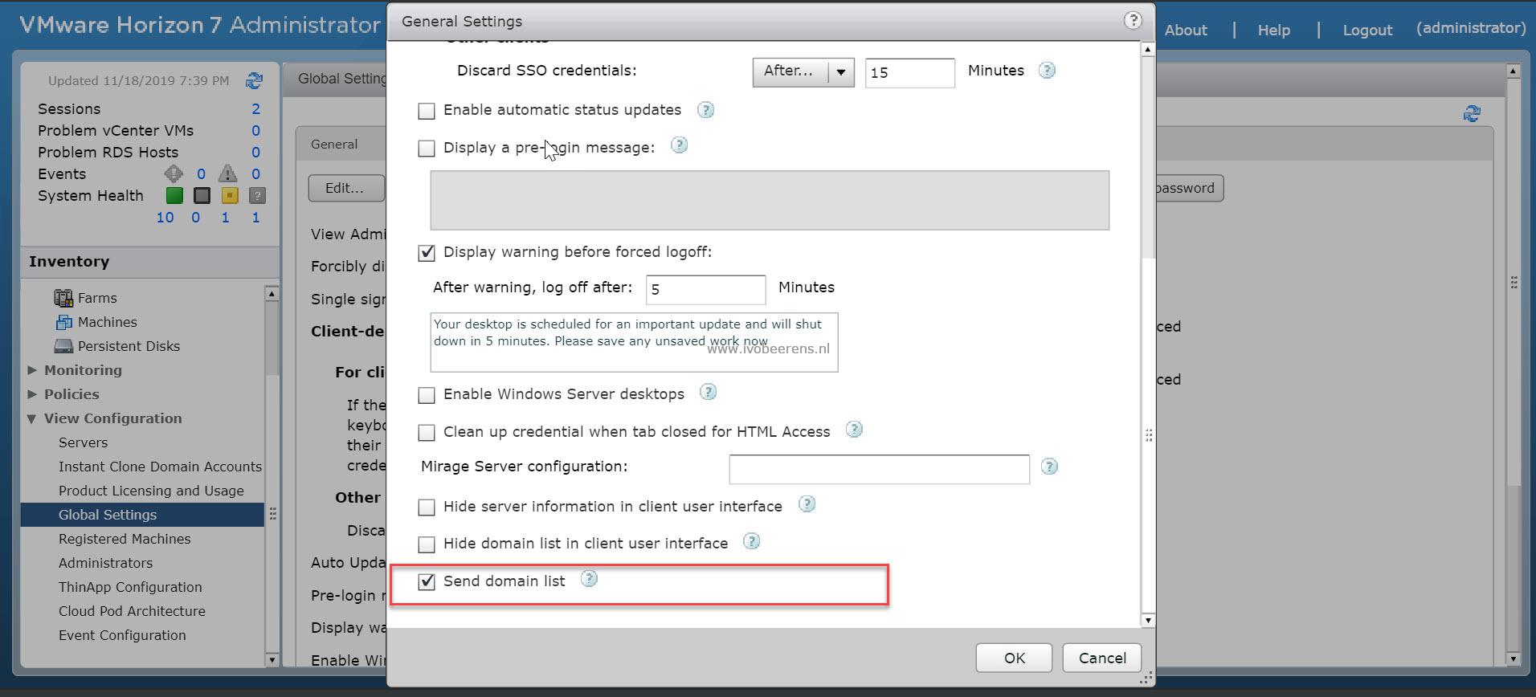The width and height of the screenshot is (1536, 697).
Task: Click help icon for Clean up credential option
Action: (x=854, y=430)
